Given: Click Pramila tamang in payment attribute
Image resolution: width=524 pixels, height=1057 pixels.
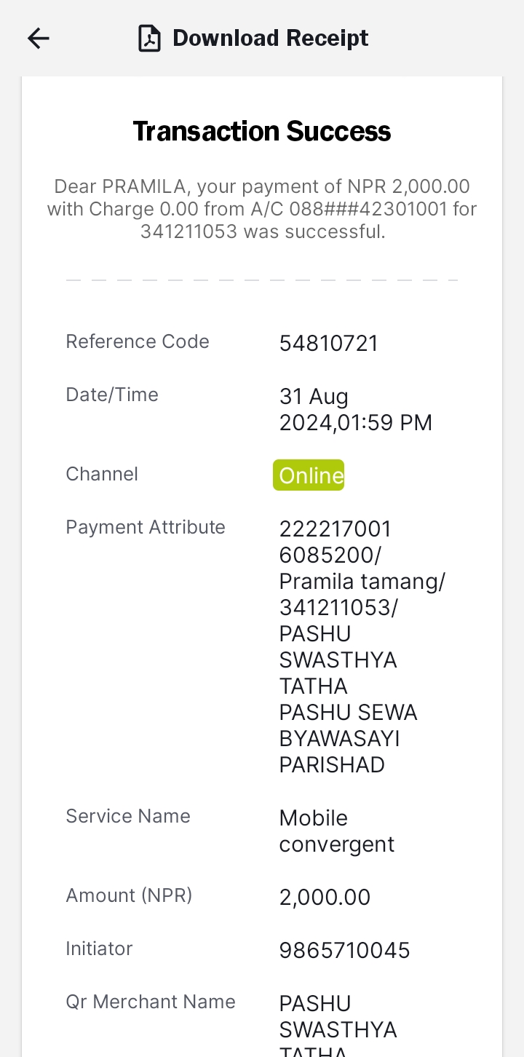Looking at the screenshot, I should (x=362, y=582).
